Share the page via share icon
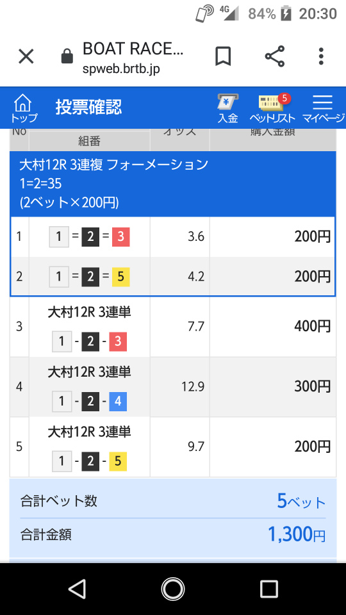Screen dimensions: 346x615 pos(275,56)
